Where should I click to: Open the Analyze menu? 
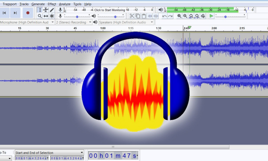point(65,4)
